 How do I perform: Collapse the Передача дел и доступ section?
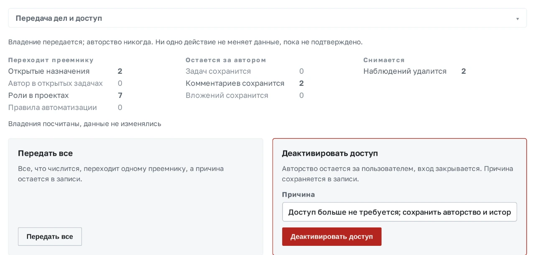pyautogui.click(x=267, y=18)
